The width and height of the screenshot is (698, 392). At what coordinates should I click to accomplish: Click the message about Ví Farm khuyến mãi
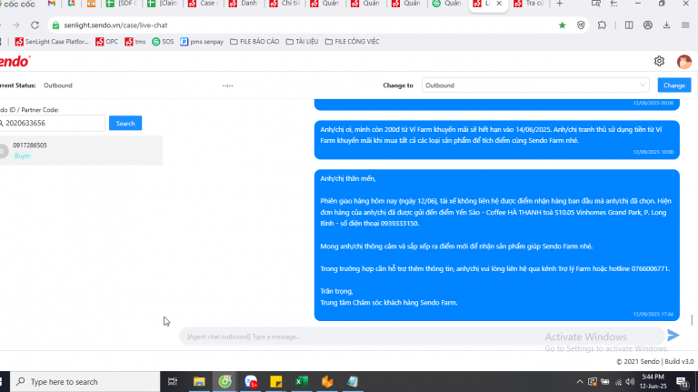(x=497, y=140)
